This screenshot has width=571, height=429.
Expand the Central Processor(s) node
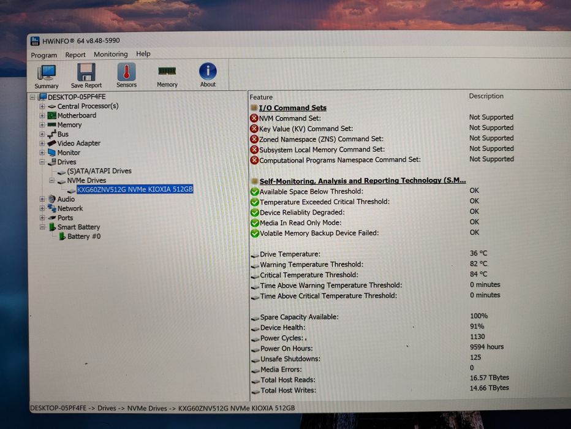click(42, 107)
